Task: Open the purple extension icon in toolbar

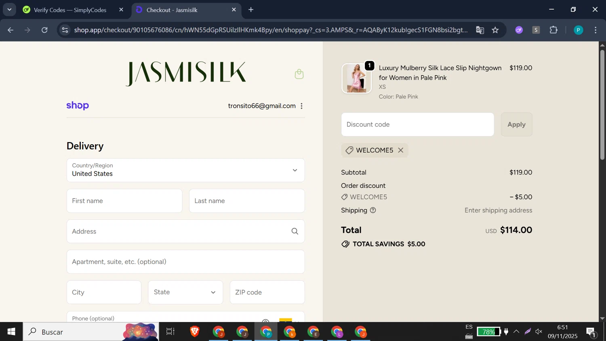Action: click(x=519, y=30)
